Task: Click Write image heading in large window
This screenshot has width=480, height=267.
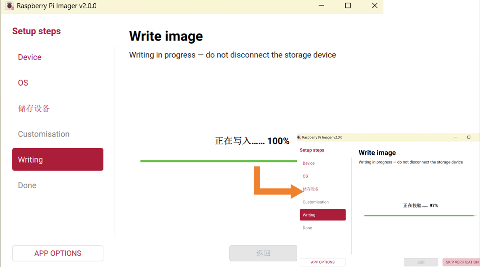Action: pyautogui.click(x=166, y=36)
